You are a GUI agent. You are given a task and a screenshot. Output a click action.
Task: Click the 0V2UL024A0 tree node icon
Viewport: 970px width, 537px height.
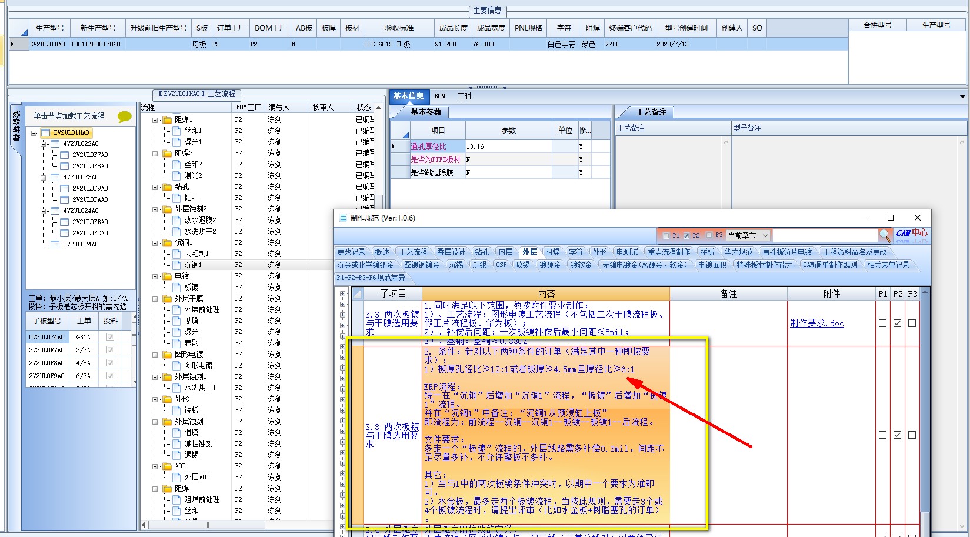click(x=55, y=245)
